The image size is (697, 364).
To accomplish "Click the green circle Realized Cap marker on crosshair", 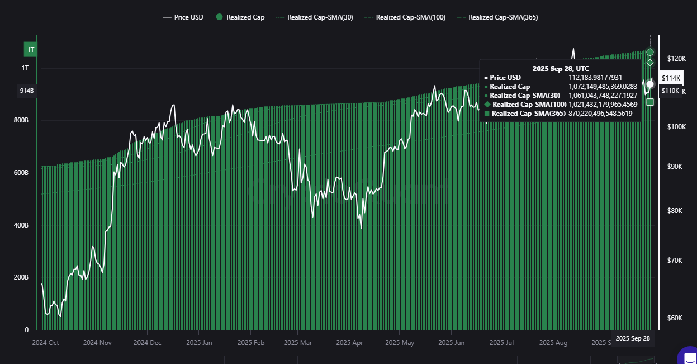I will (650, 52).
